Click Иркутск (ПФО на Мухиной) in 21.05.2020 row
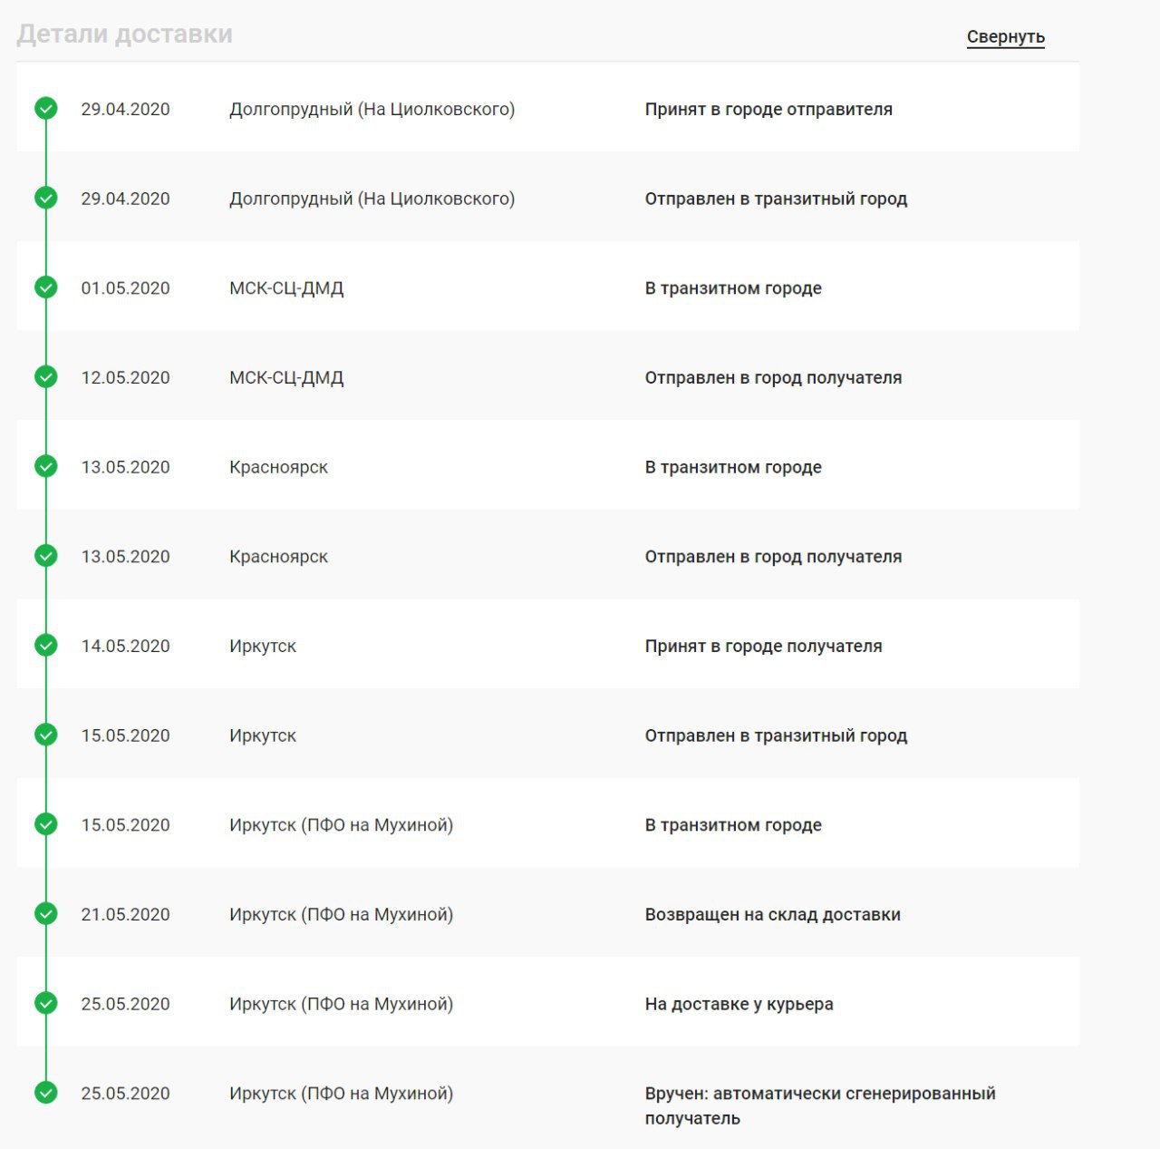This screenshot has height=1149, width=1160. coord(341,915)
